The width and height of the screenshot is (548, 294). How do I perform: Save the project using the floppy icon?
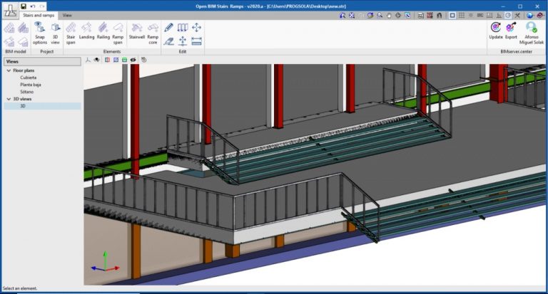(24, 6)
